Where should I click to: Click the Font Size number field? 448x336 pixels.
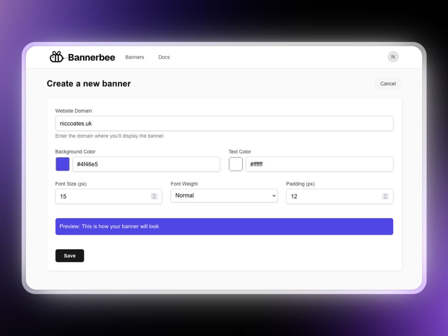(108, 196)
